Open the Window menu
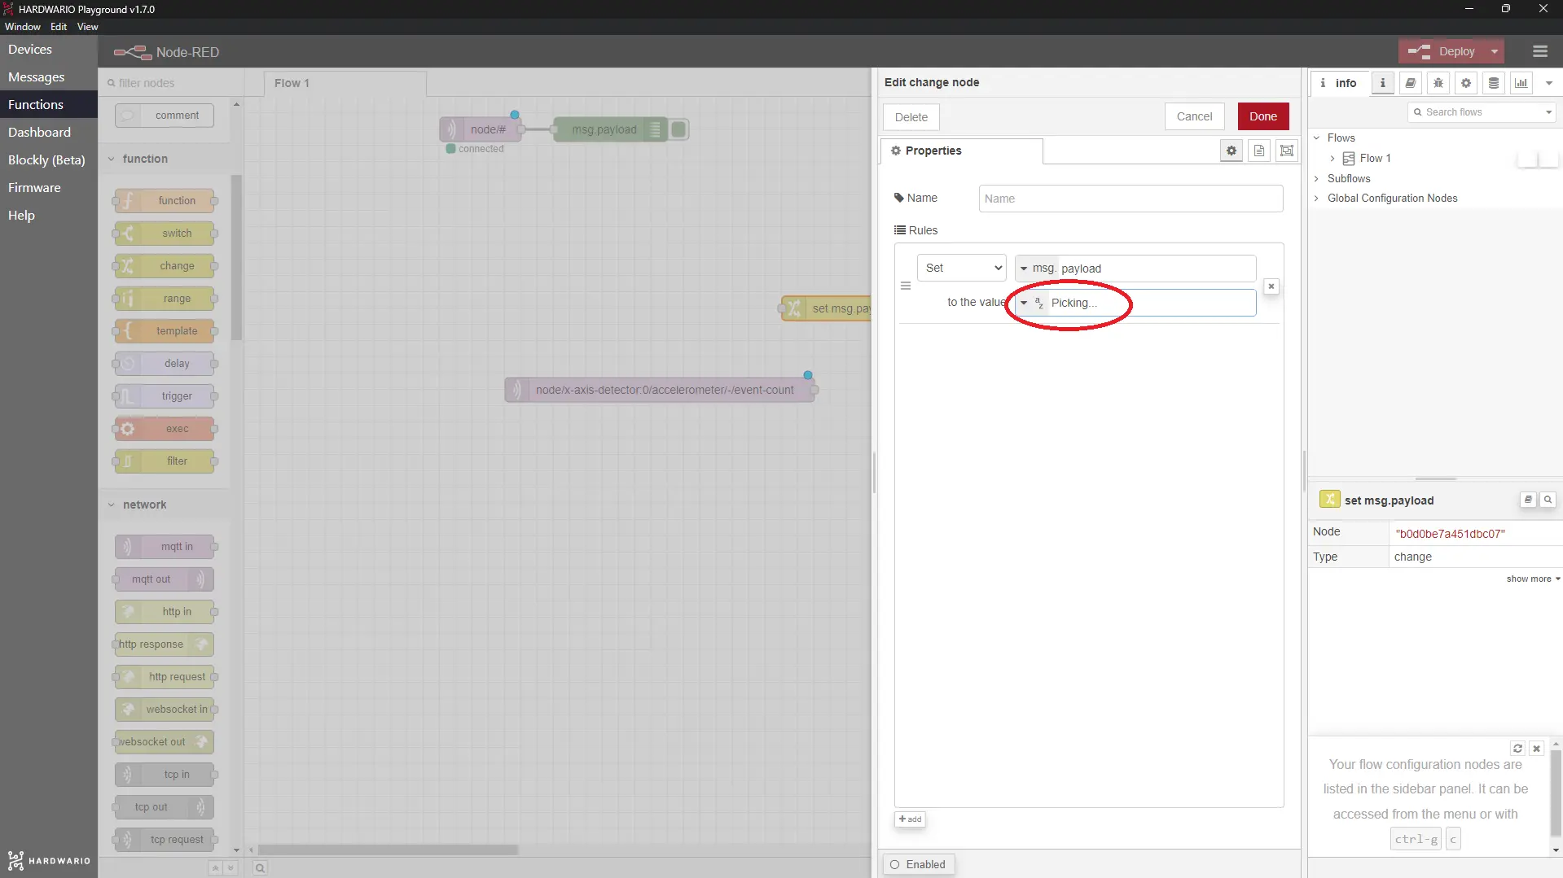Screen dimensions: 1563x878 pyautogui.click(x=23, y=27)
